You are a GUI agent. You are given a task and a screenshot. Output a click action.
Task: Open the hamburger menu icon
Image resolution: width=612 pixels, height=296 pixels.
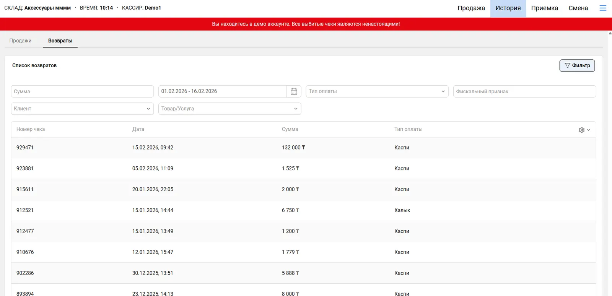[603, 8]
